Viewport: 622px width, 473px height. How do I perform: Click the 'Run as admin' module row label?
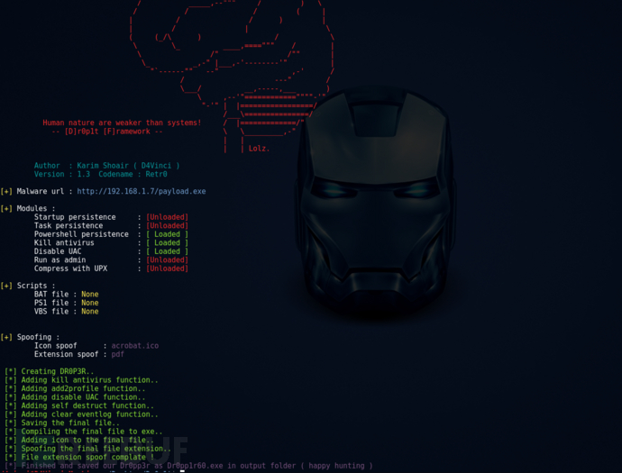coord(59,260)
